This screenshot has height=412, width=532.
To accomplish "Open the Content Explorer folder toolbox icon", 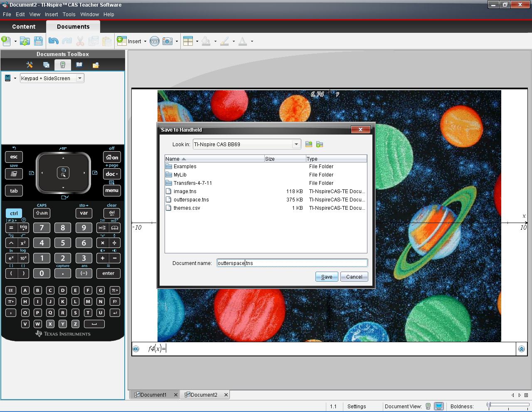I will 96,65.
